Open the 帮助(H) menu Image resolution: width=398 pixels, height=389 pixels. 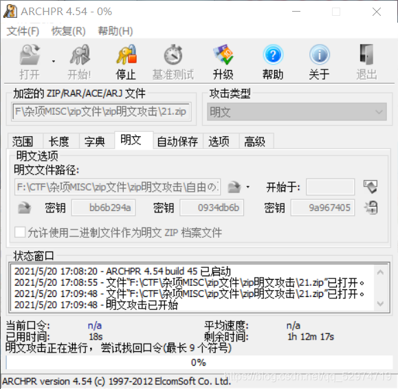[115, 31]
